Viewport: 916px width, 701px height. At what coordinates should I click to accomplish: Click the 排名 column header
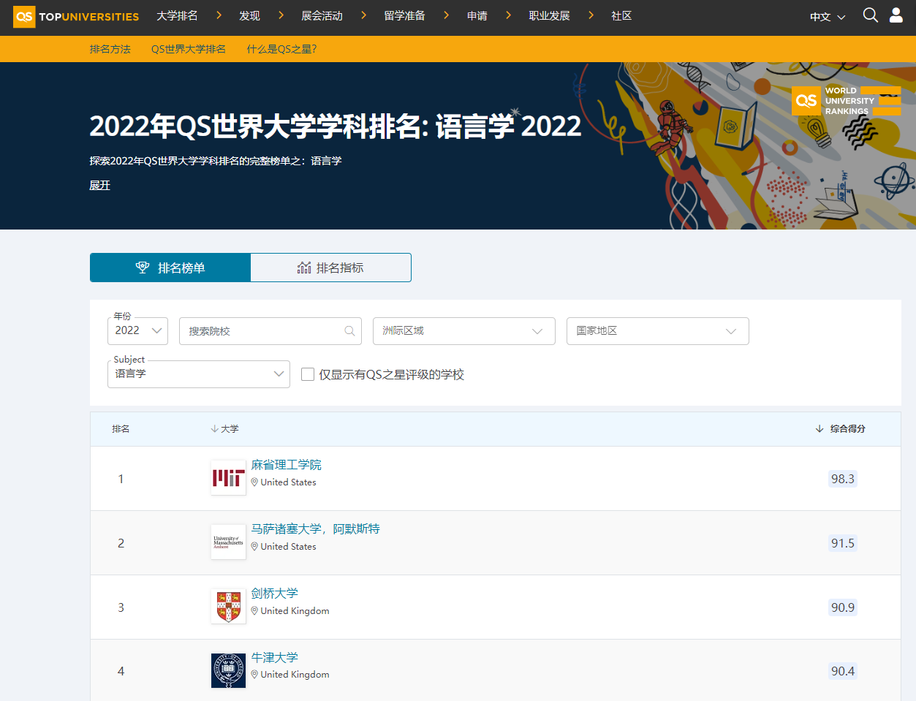121,429
